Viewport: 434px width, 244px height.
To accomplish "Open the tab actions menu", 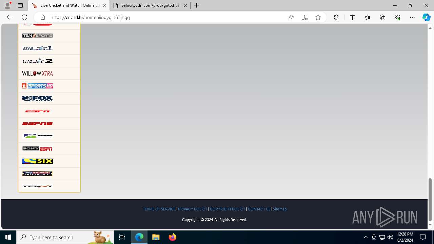I will click(x=20, y=5).
